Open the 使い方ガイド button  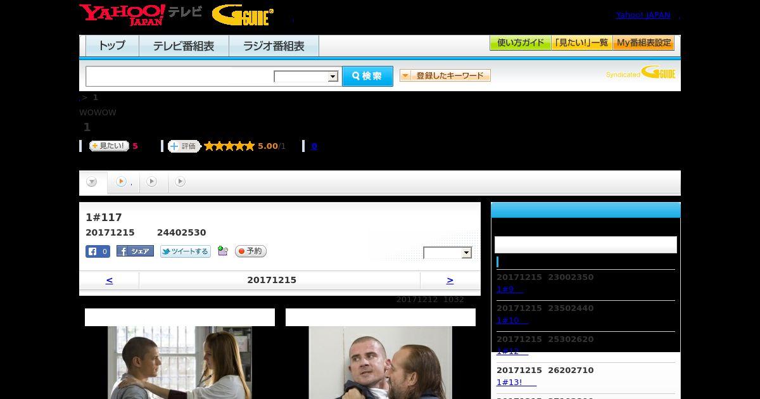(x=520, y=43)
